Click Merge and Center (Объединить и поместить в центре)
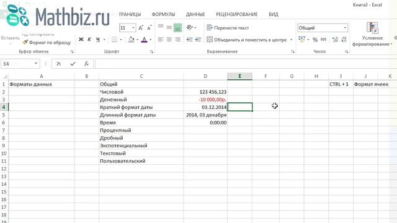Image resolution: width=397 pixels, height=223 pixels. click(247, 40)
